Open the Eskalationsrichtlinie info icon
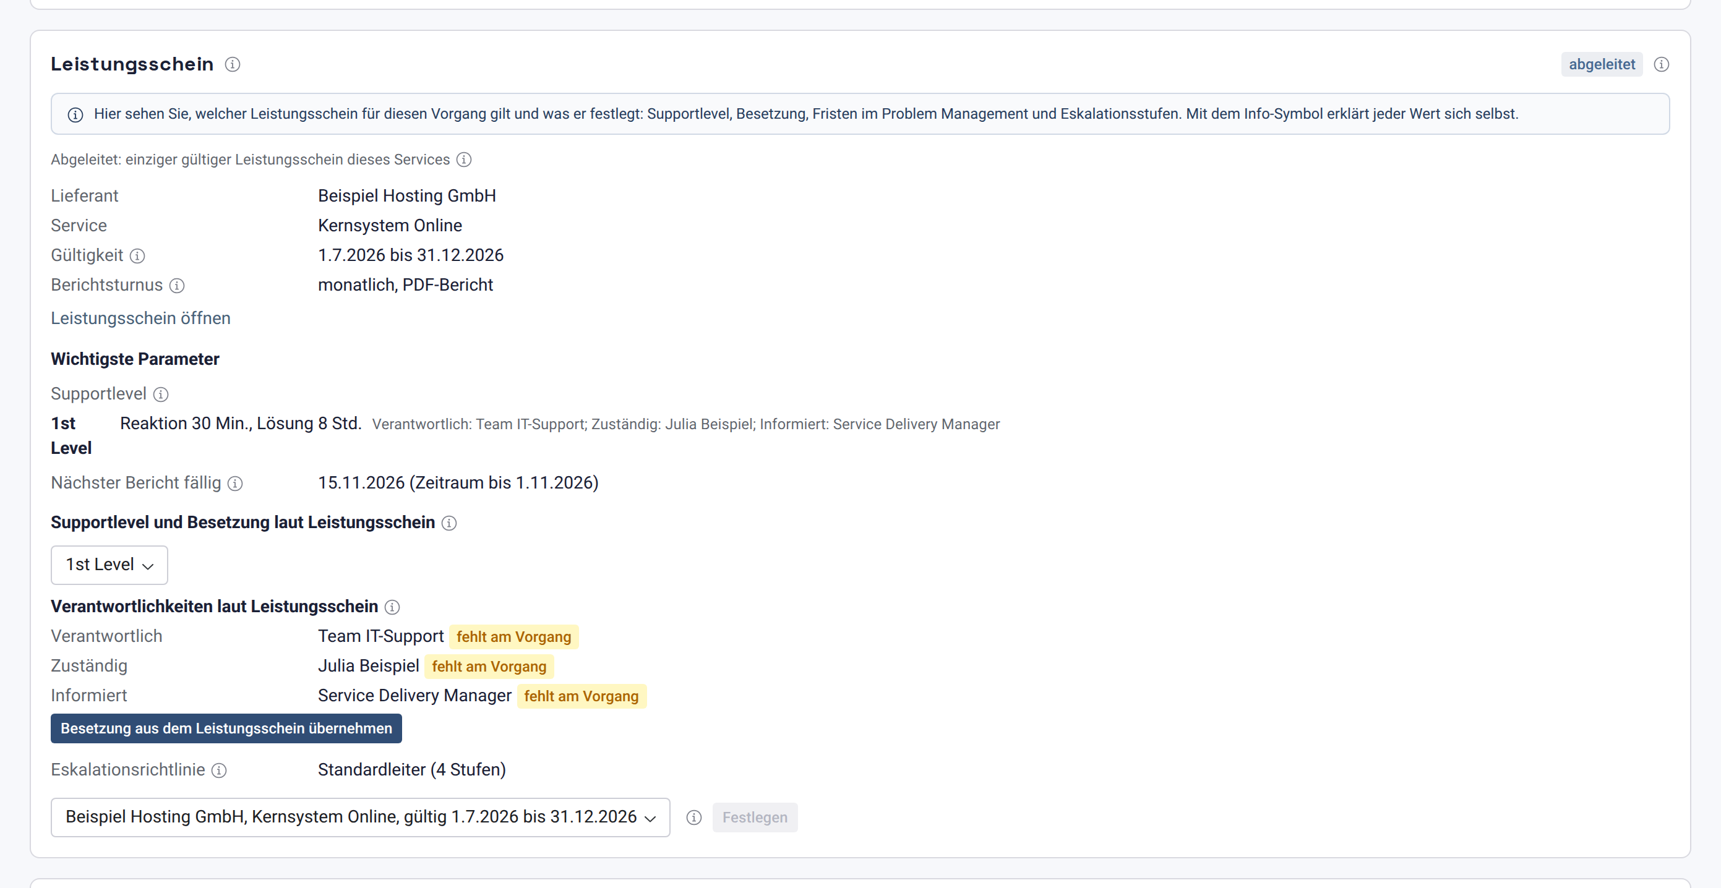This screenshot has width=1721, height=888. click(219, 770)
